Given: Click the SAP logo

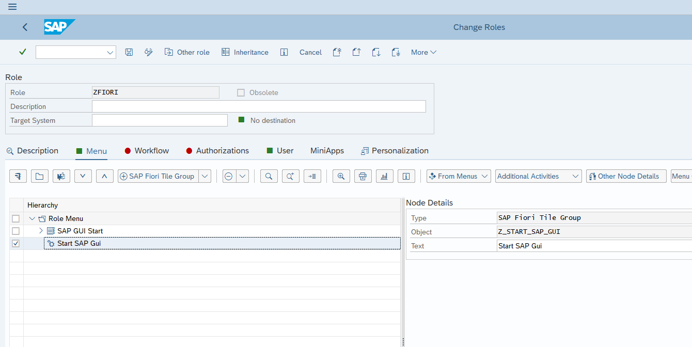Looking at the screenshot, I should click(59, 27).
